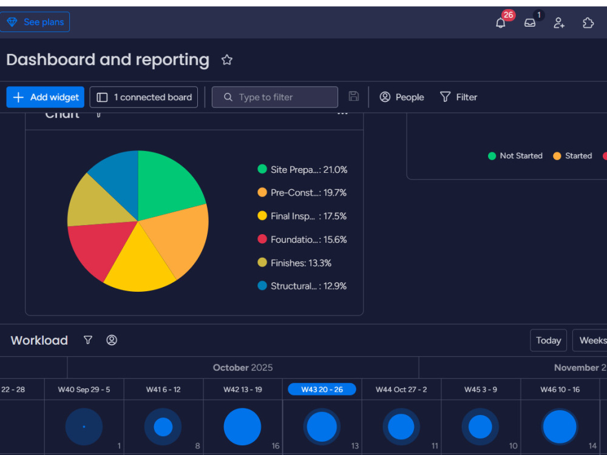607x455 pixels.
Task: Select week W45 3 - 9
Action: (481, 389)
